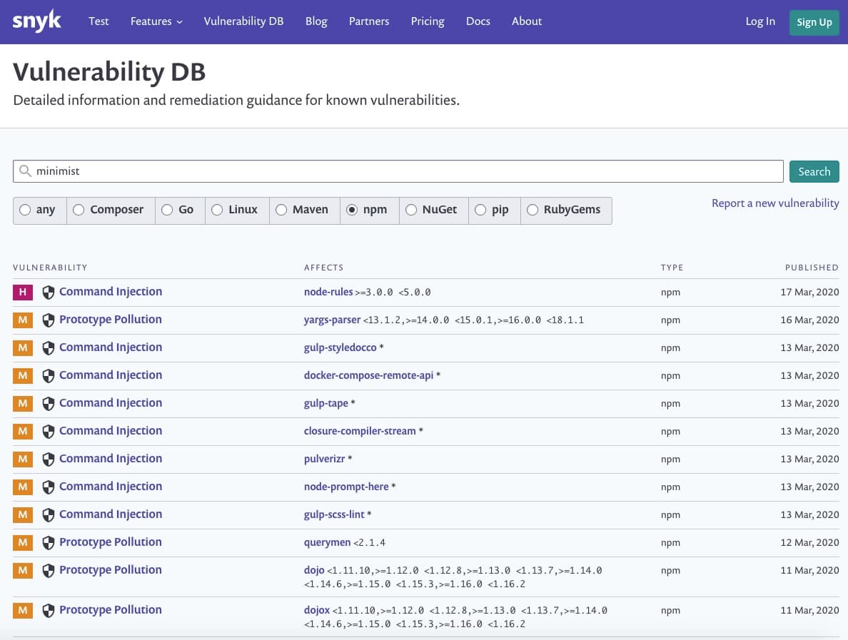Click inside the minimist search field
The image size is (848, 640).
click(398, 171)
